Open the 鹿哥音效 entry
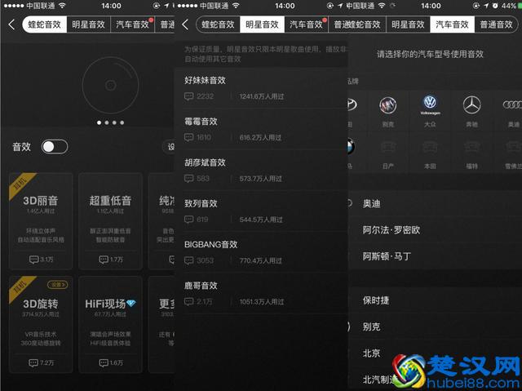The height and width of the screenshot is (391, 522). 261,293
